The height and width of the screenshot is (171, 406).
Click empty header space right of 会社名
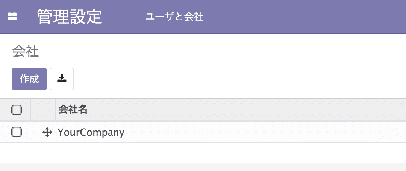point(246,110)
